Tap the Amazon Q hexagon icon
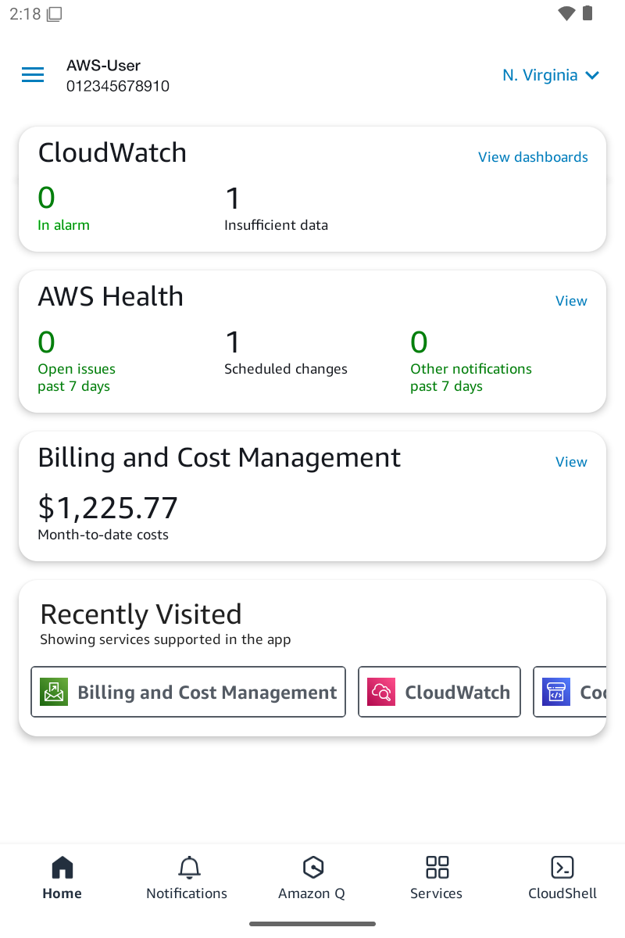The width and height of the screenshot is (625, 938). pos(313,867)
